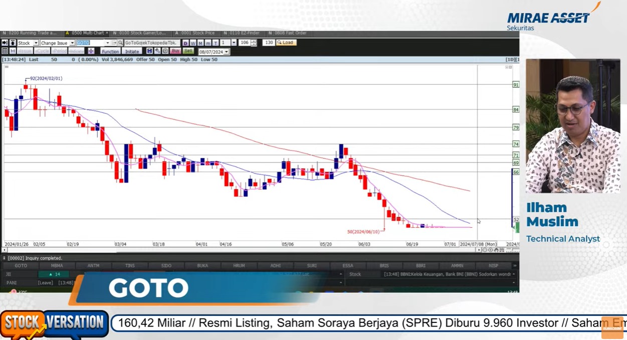Select the Daily (D) period toggle
The height and width of the screenshot is (340, 627).
(x=185, y=43)
